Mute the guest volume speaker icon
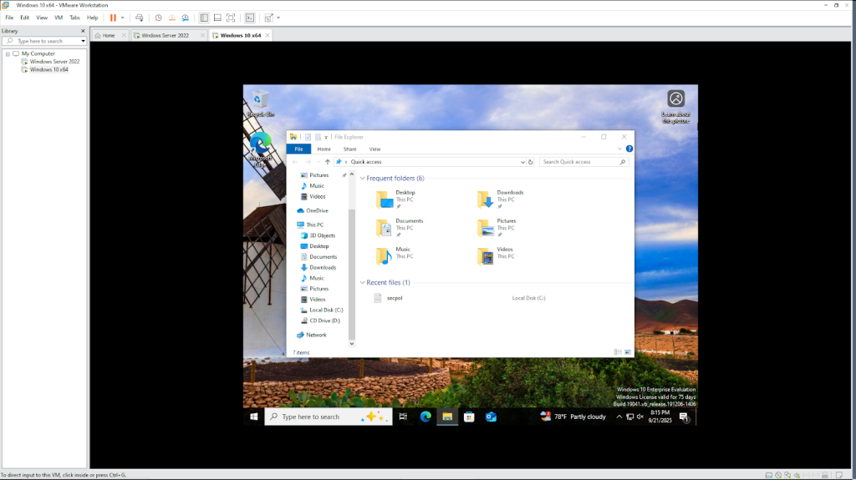This screenshot has width=856, height=480. pos(639,417)
